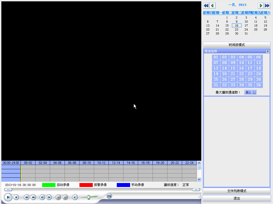Click the 星期六 weekday header
Screen dimensions: 273x204
(x=266, y=13)
